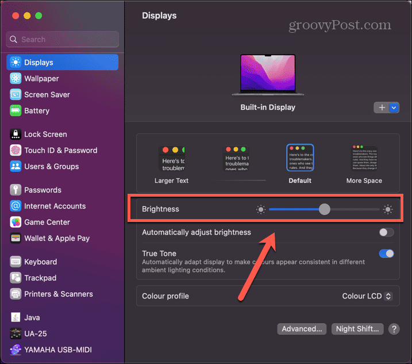Click the Brightness slider knob

[x=325, y=209]
